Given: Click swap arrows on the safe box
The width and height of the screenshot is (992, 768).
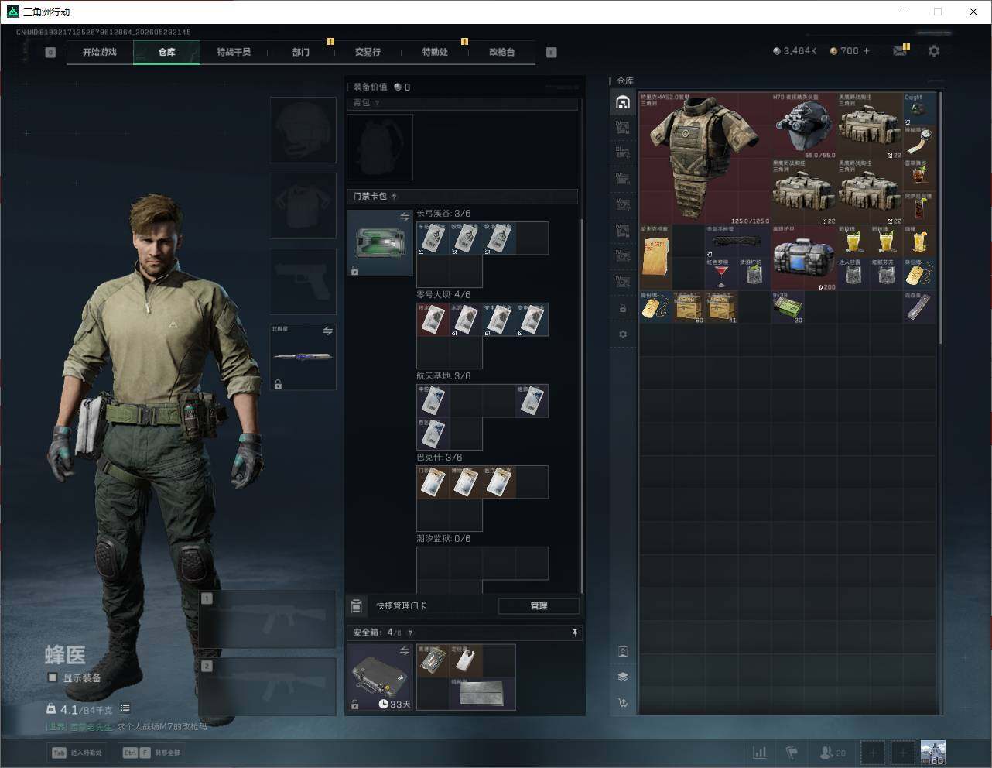Looking at the screenshot, I should (404, 651).
